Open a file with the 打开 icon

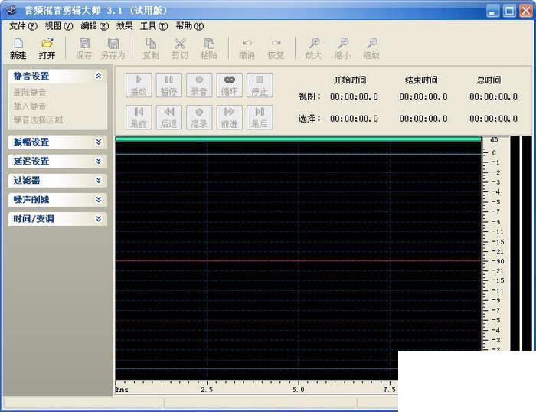point(47,48)
